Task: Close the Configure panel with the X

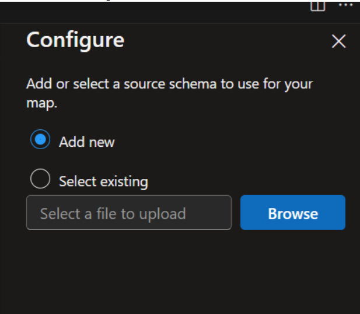Action: tap(338, 41)
